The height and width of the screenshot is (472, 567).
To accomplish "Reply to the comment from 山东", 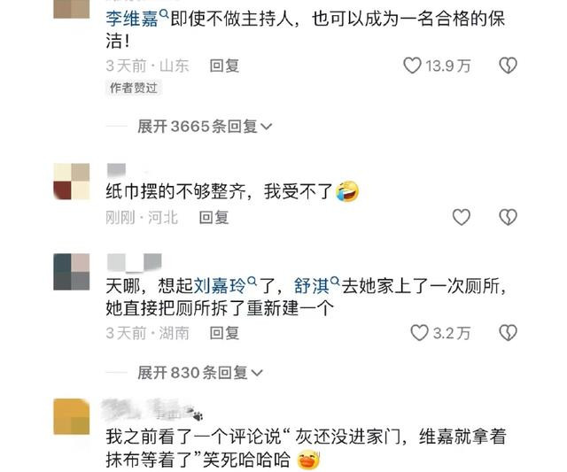I will point(224,66).
